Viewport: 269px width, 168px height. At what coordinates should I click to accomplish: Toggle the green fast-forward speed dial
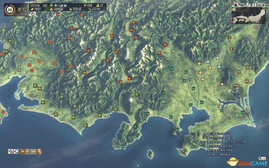[9, 10]
